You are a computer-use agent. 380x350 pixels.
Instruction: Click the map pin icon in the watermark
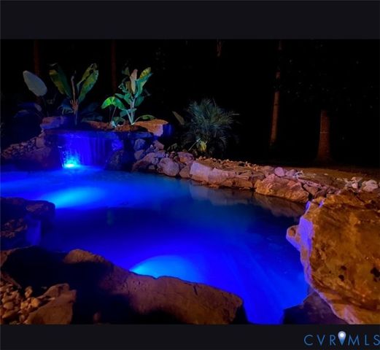coord(342,338)
